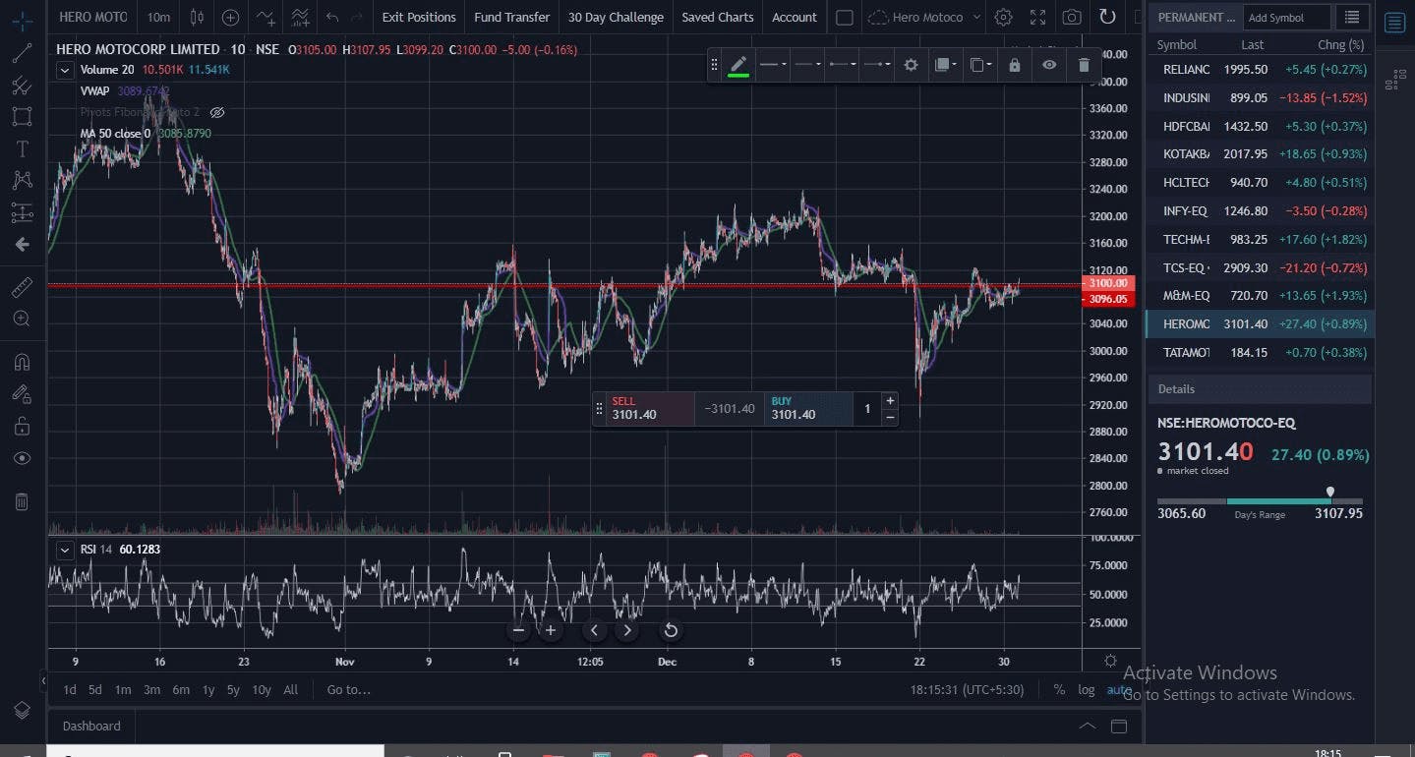This screenshot has width=1415, height=757.
Task: Open 30 Day Challenge menu
Action: [616, 17]
